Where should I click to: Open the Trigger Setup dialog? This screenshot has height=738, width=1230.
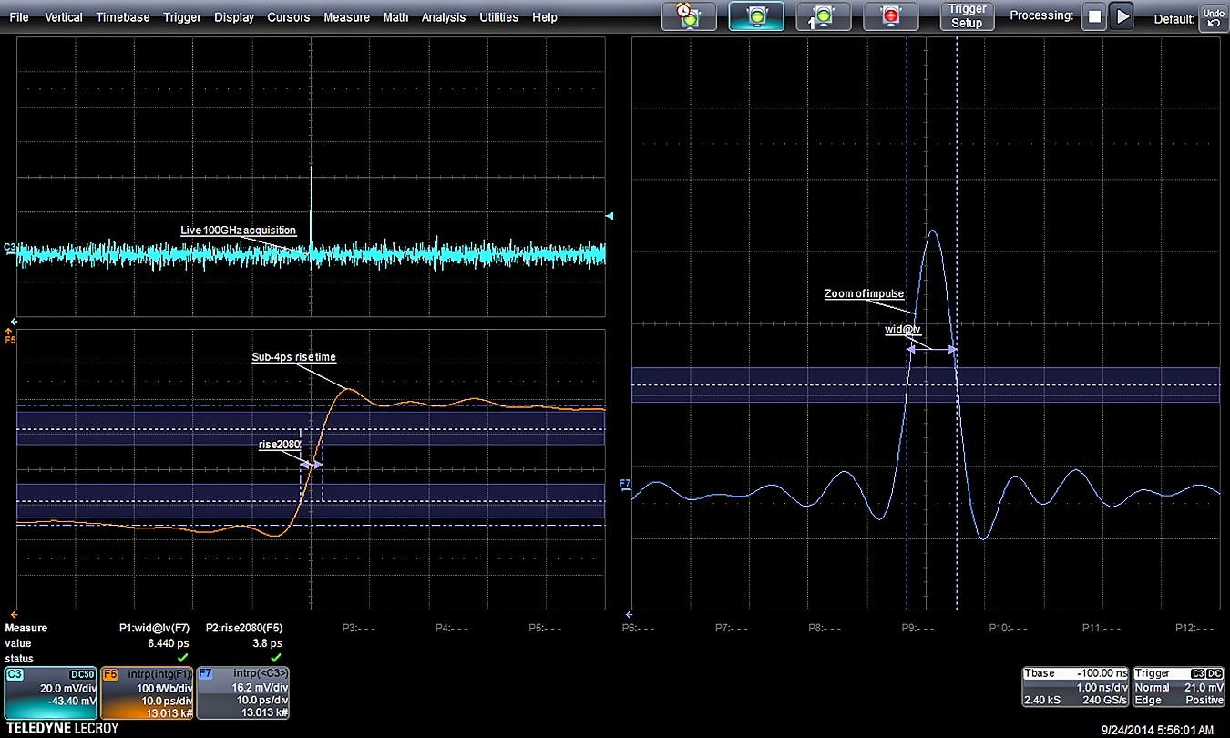967,16
